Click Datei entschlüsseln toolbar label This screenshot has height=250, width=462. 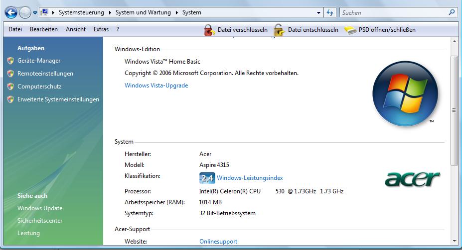click(313, 30)
